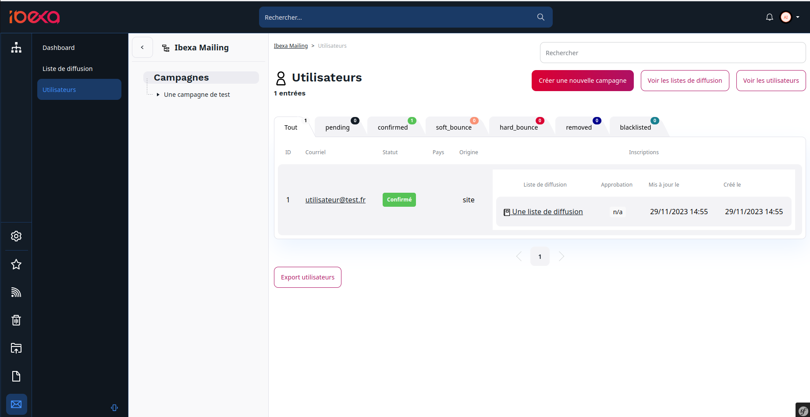The width and height of the screenshot is (810, 417).
Task: Toggle the mobile view icon below Campagnes
Action: pyautogui.click(x=114, y=408)
